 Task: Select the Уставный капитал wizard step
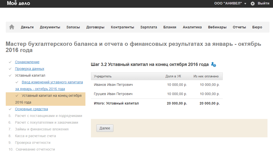[x=30, y=75]
